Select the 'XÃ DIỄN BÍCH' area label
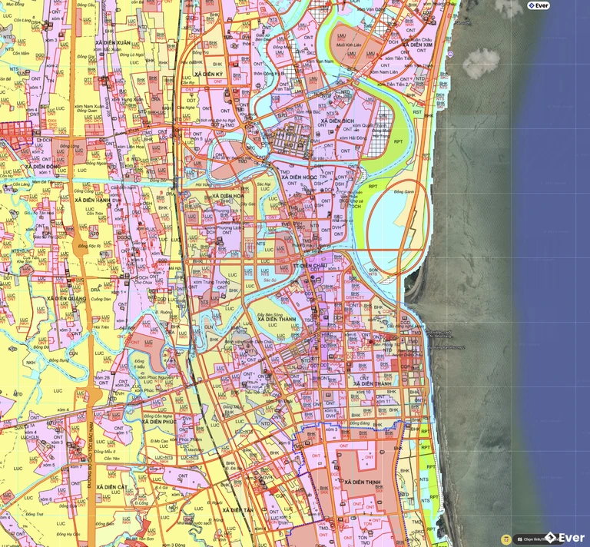Screen dimensions: 590x547 point(338,122)
